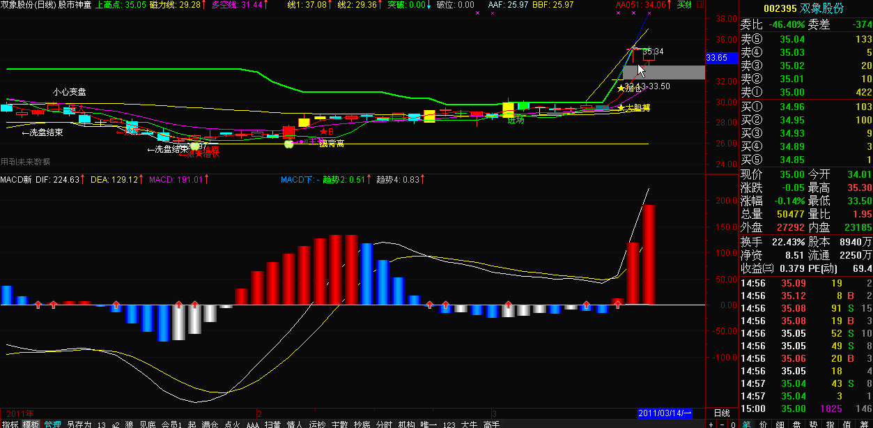
Task: Click the yellow star 加仓 marker
Action: tap(621, 89)
